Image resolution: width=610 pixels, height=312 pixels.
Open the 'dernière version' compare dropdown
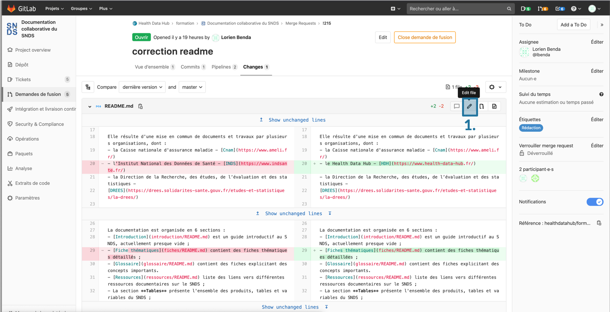pyautogui.click(x=142, y=87)
